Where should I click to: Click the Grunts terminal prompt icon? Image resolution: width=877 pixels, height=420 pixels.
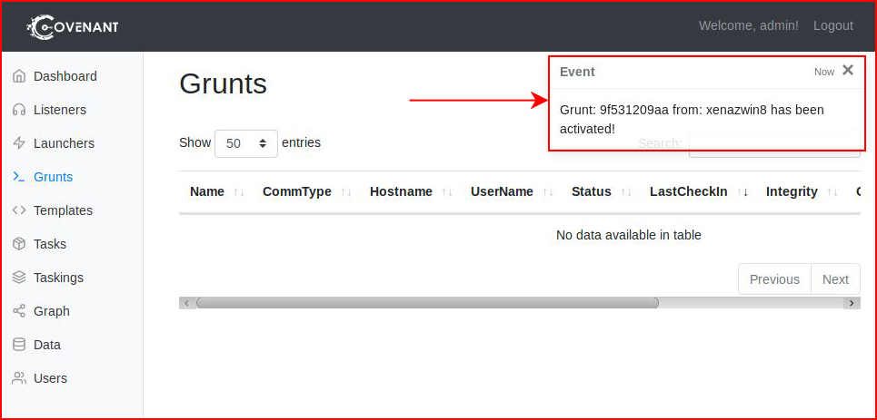pyautogui.click(x=19, y=177)
